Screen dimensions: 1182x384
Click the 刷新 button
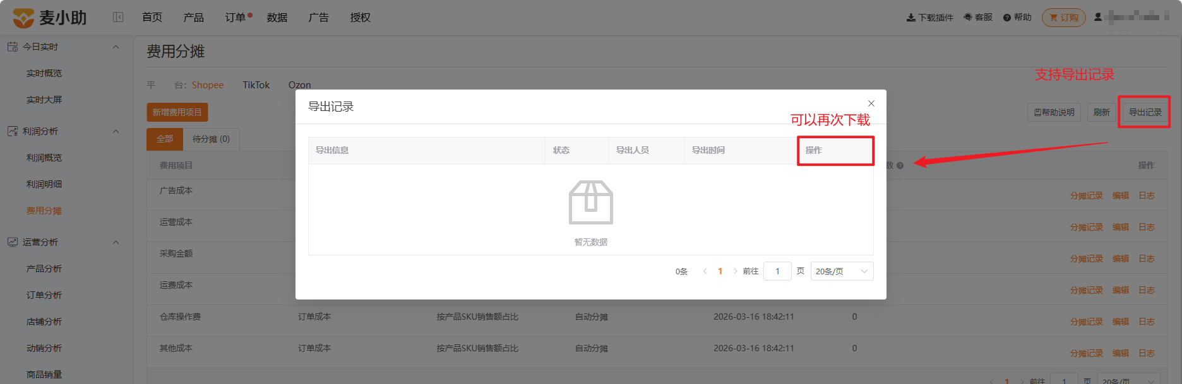point(1102,112)
